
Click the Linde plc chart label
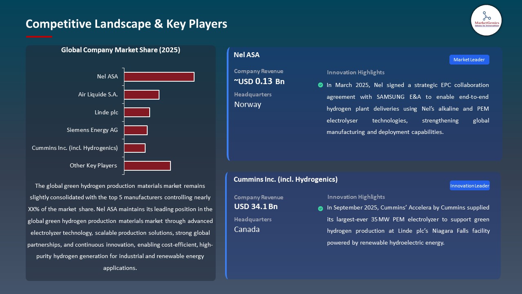tap(106, 112)
